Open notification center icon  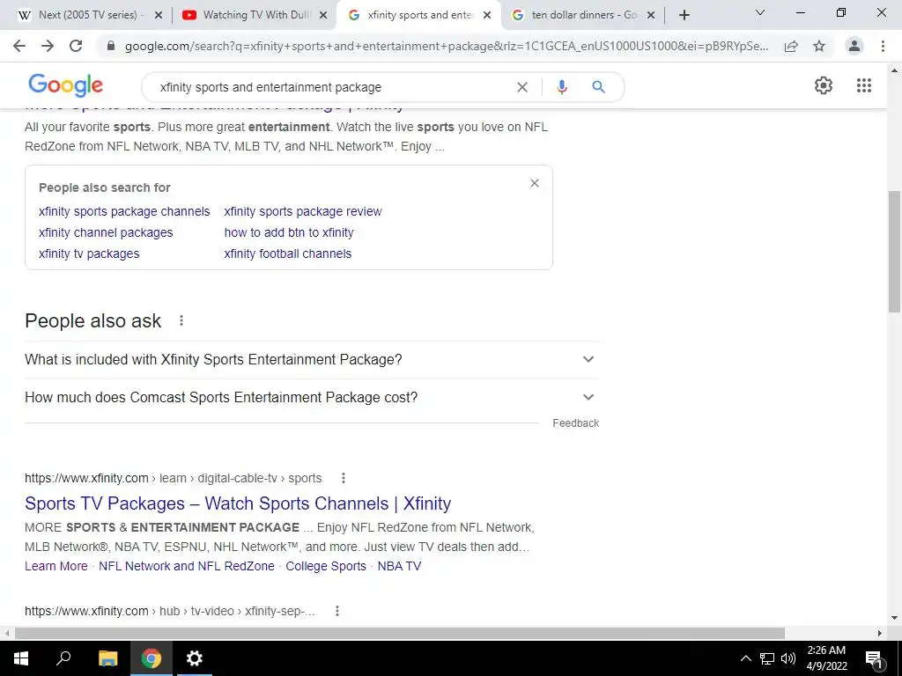coord(874,658)
